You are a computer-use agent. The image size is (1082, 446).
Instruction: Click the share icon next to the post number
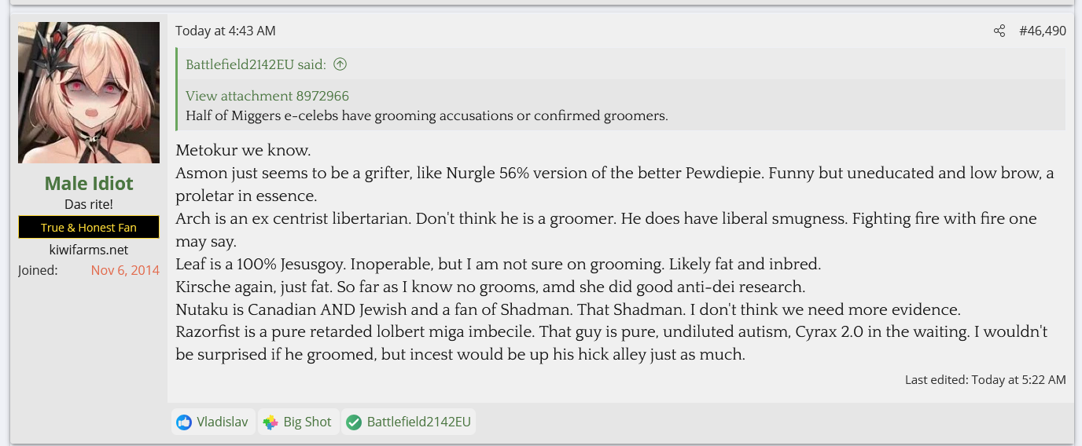pos(999,31)
